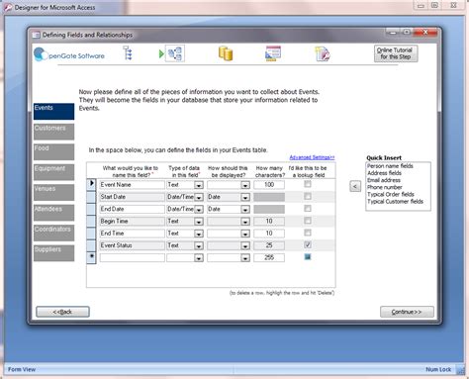Open data type dropdown for Event Status
469x379 pixels.
coord(199,246)
